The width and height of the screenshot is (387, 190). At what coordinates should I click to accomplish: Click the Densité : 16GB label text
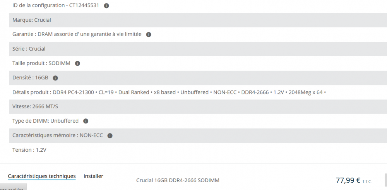pos(30,78)
